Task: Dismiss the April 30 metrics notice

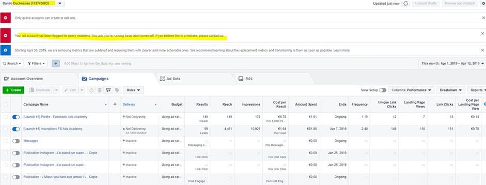Action: pyautogui.click(x=482, y=50)
